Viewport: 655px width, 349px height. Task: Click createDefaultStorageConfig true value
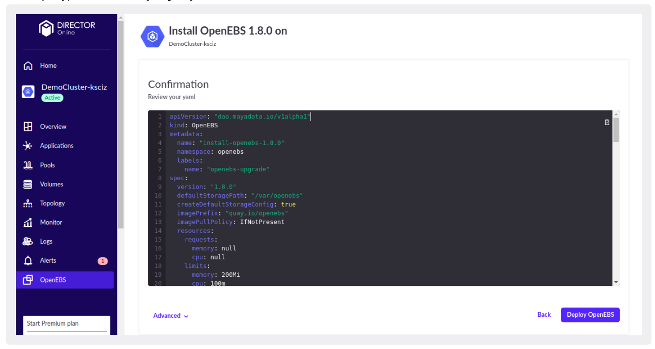point(288,204)
